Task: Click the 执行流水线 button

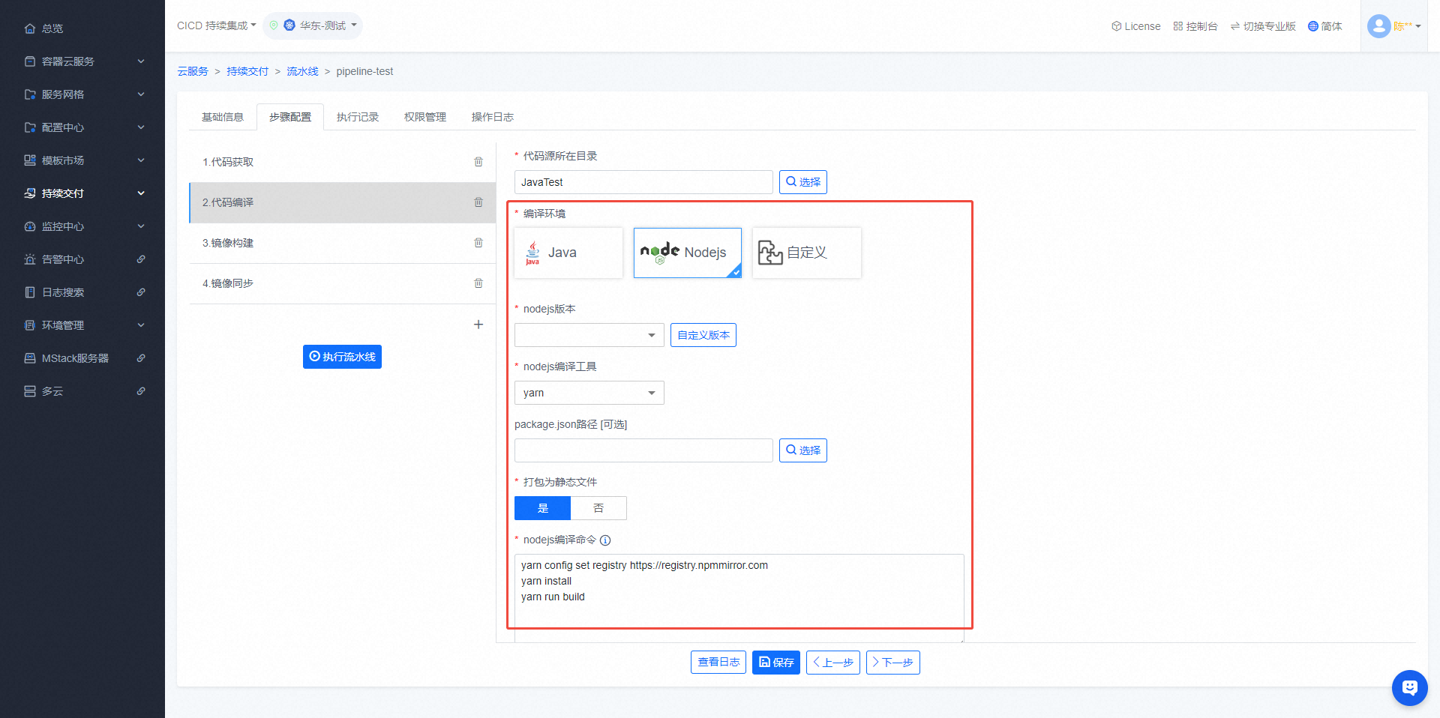Action: (x=342, y=357)
